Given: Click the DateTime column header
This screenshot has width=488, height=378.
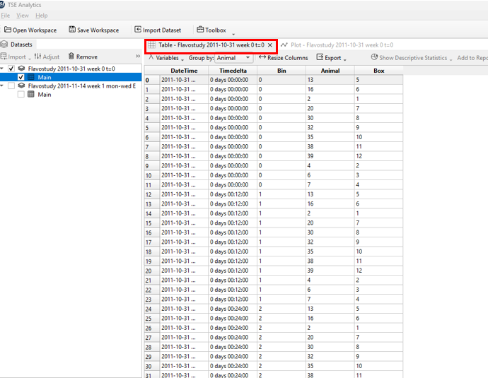Looking at the screenshot, I should [184, 71].
